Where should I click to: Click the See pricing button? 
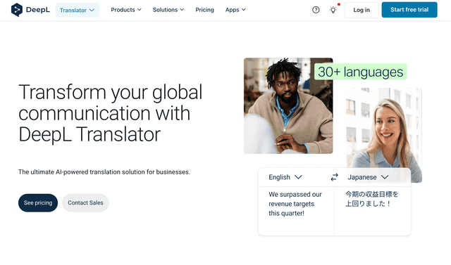tap(38, 202)
